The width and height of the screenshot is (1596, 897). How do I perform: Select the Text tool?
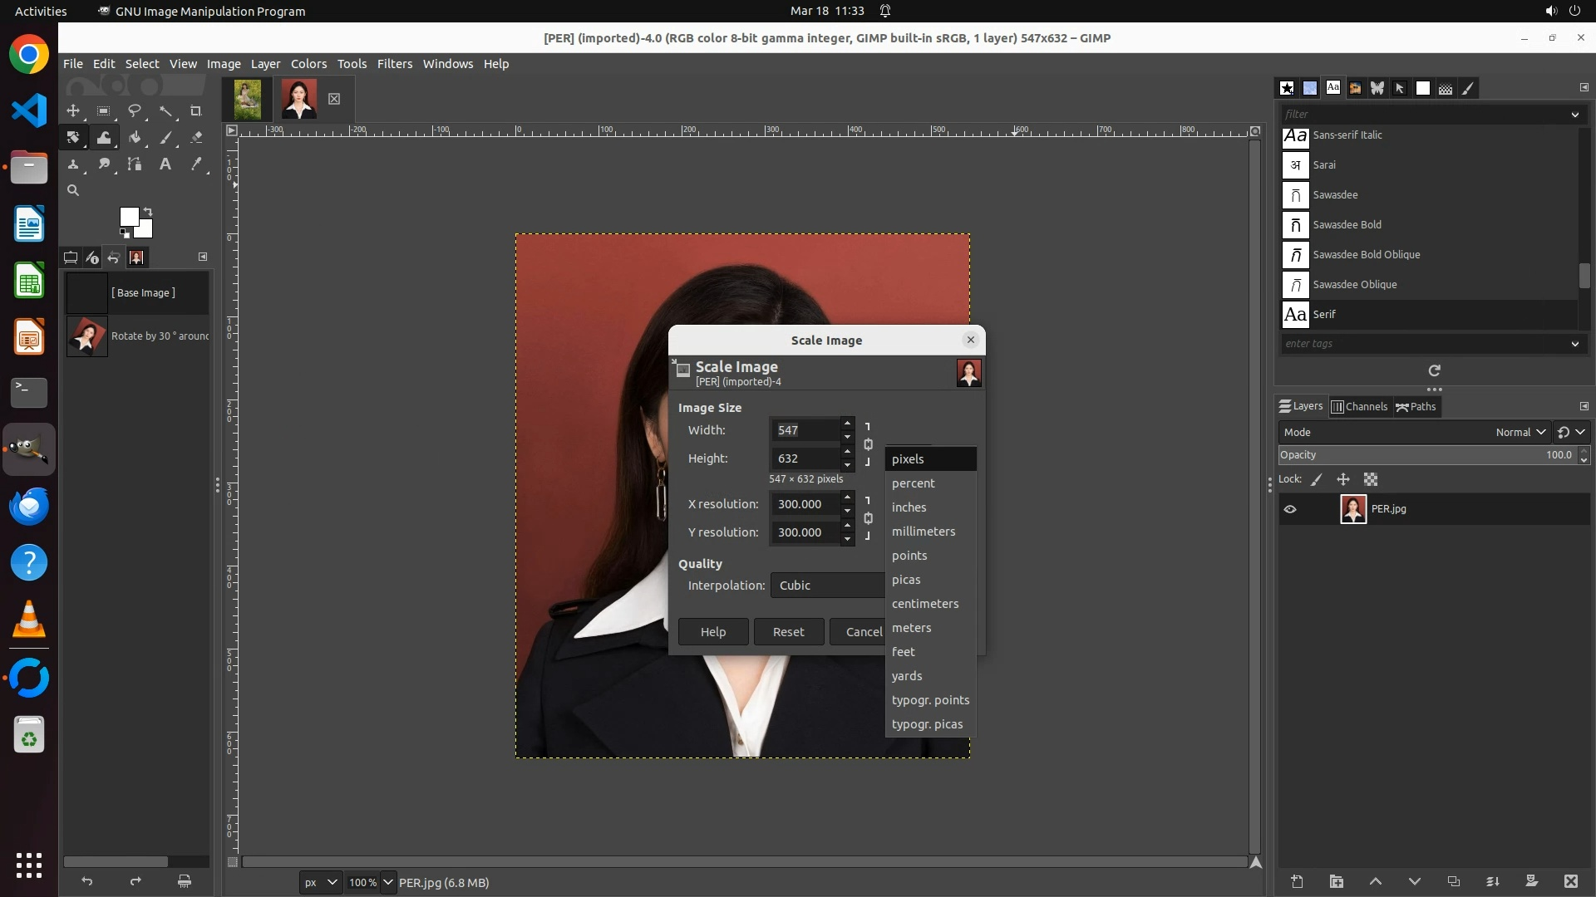coord(165,164)
